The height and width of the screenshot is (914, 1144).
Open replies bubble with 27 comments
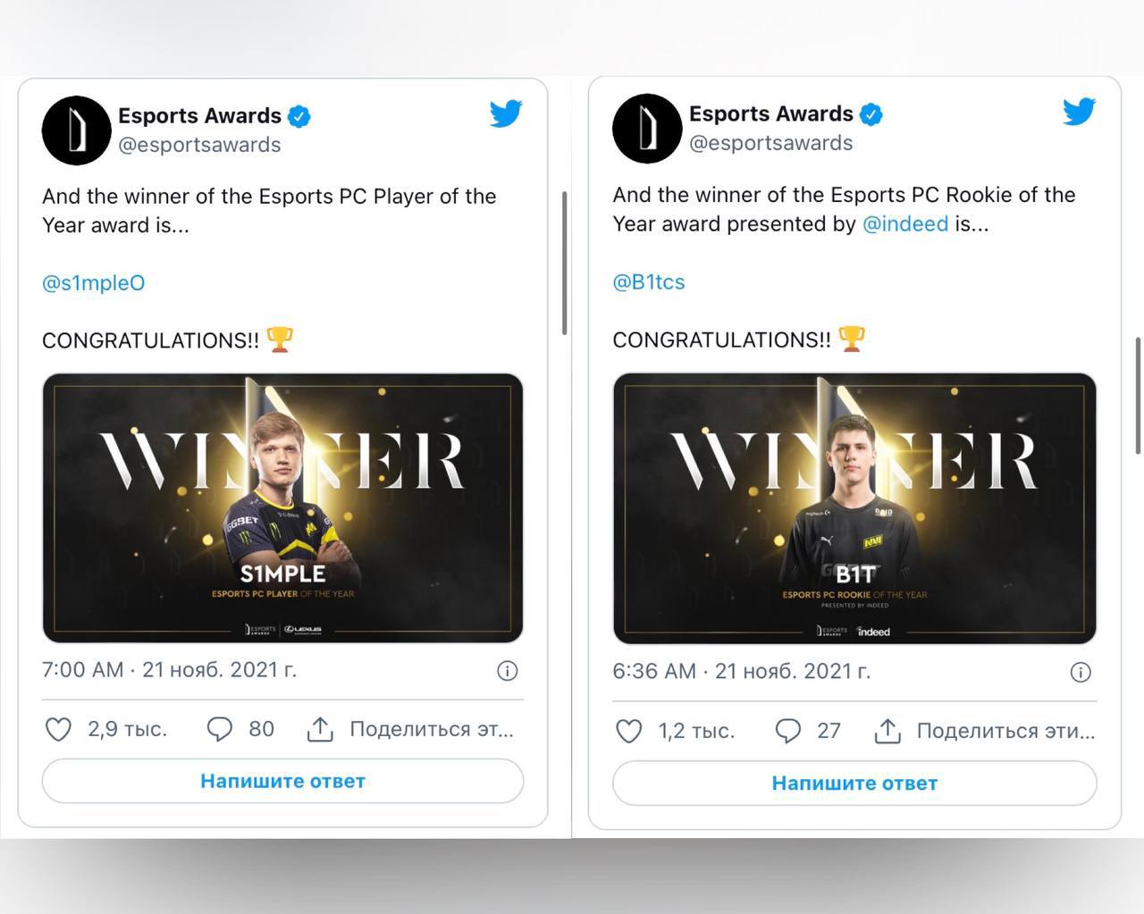click(787, 732)
